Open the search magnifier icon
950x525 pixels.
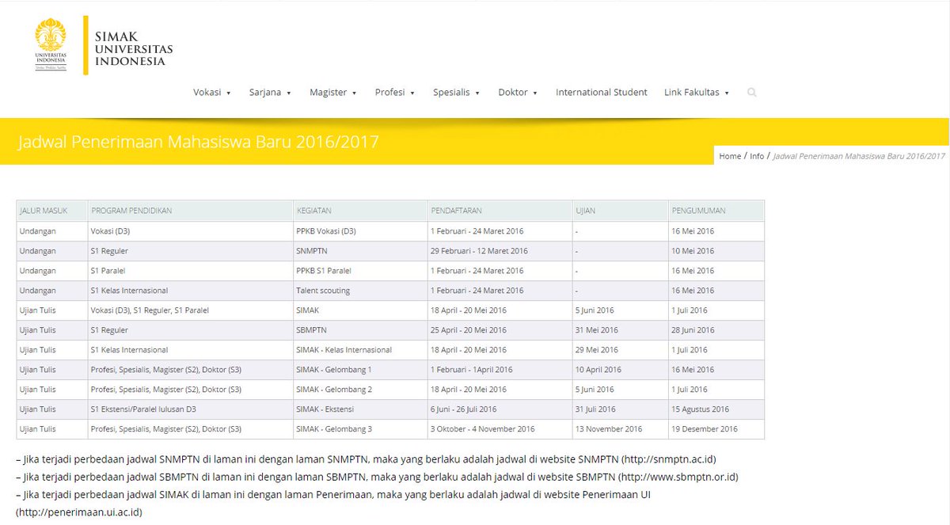pyautogui.click(x=752, y=93)
